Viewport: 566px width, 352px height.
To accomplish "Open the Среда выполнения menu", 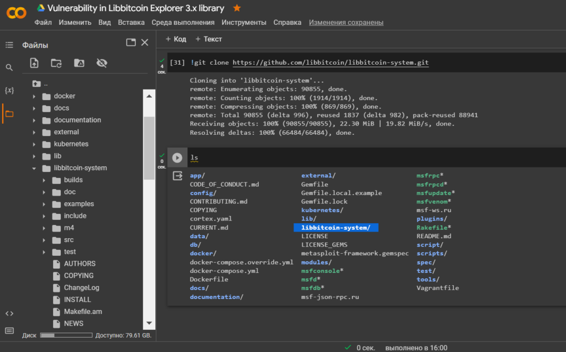I will point(182,23).
